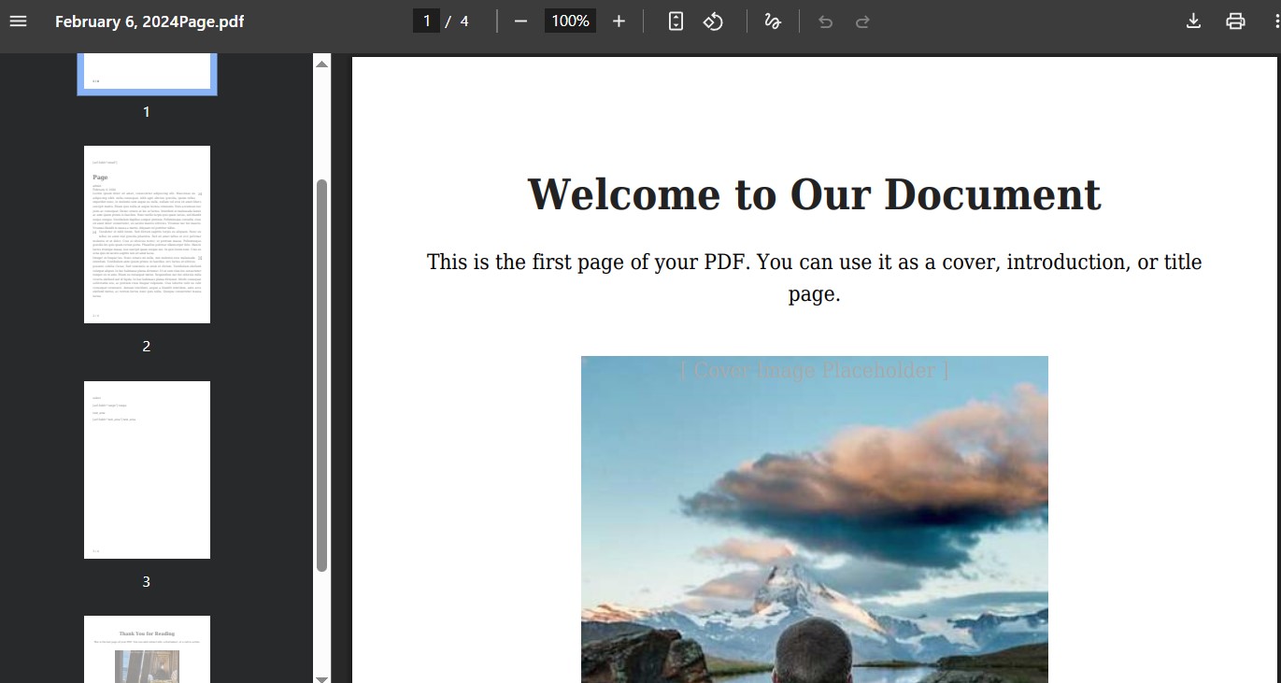
Task: Click inside the page number field
Action: (426, 21)
